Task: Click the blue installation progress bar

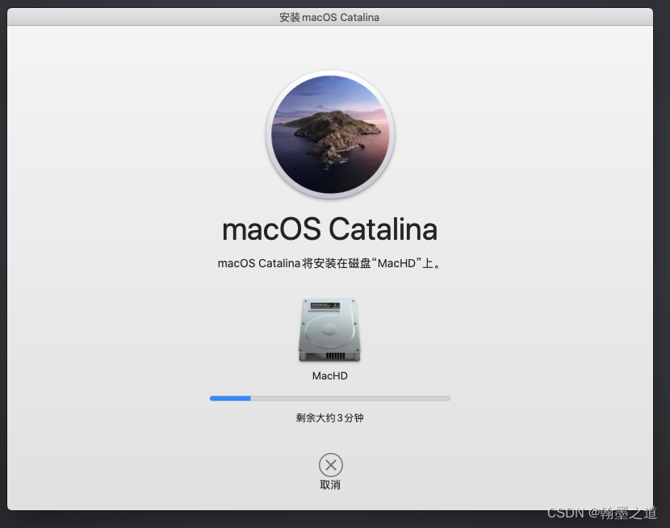Action: [x=330, y=398]
